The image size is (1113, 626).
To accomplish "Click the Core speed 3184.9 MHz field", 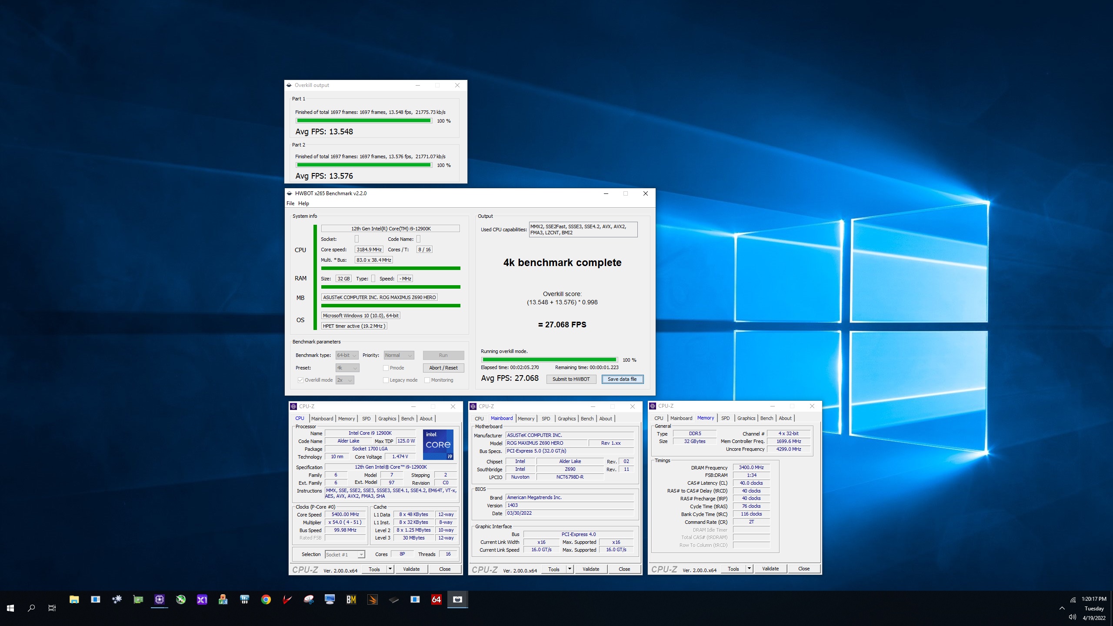I will tap(369, 250).
